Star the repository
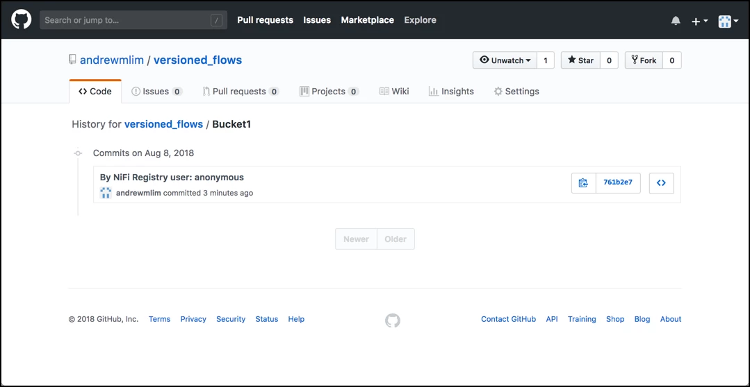This screenshot has height=387, width=750. 580,60
